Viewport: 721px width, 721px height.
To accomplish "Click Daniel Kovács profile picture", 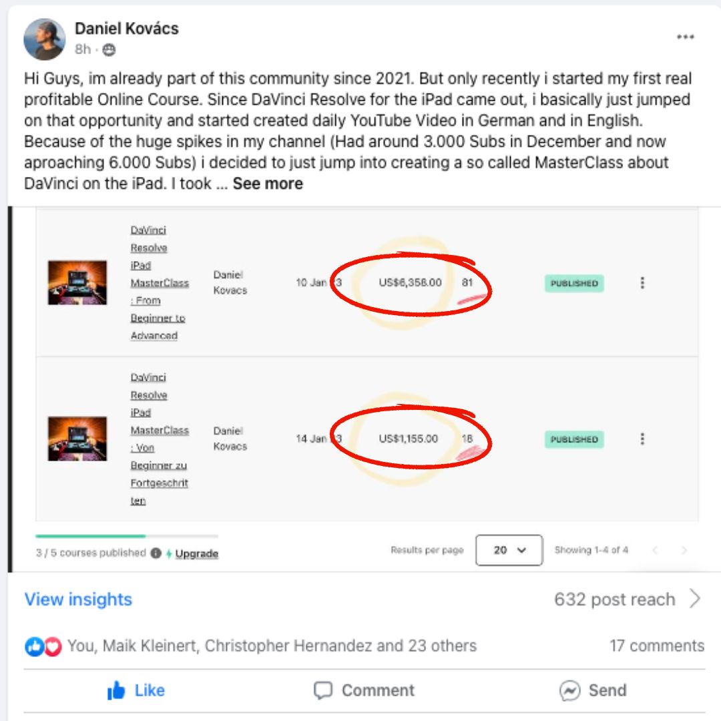I will tap(45, 39).
